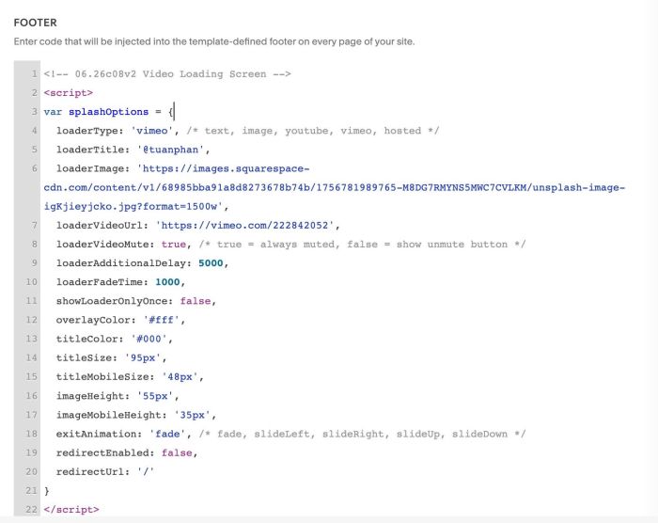Click the squarespace-cdn image URL
The width and height of the screenshot is (658, 523).
335,187
